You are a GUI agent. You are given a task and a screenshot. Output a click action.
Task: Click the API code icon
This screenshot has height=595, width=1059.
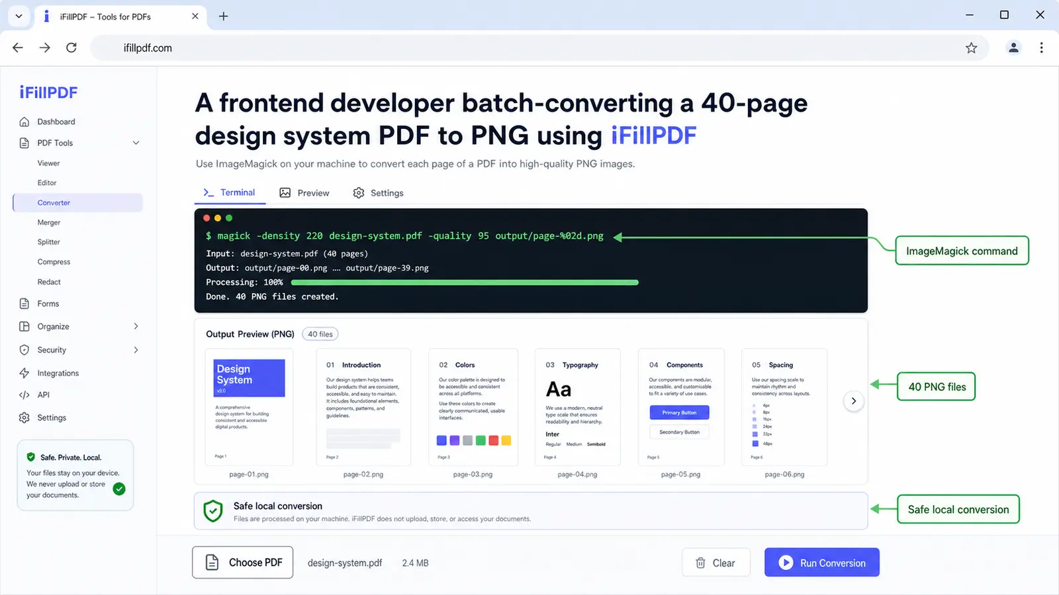pos(24,395)
